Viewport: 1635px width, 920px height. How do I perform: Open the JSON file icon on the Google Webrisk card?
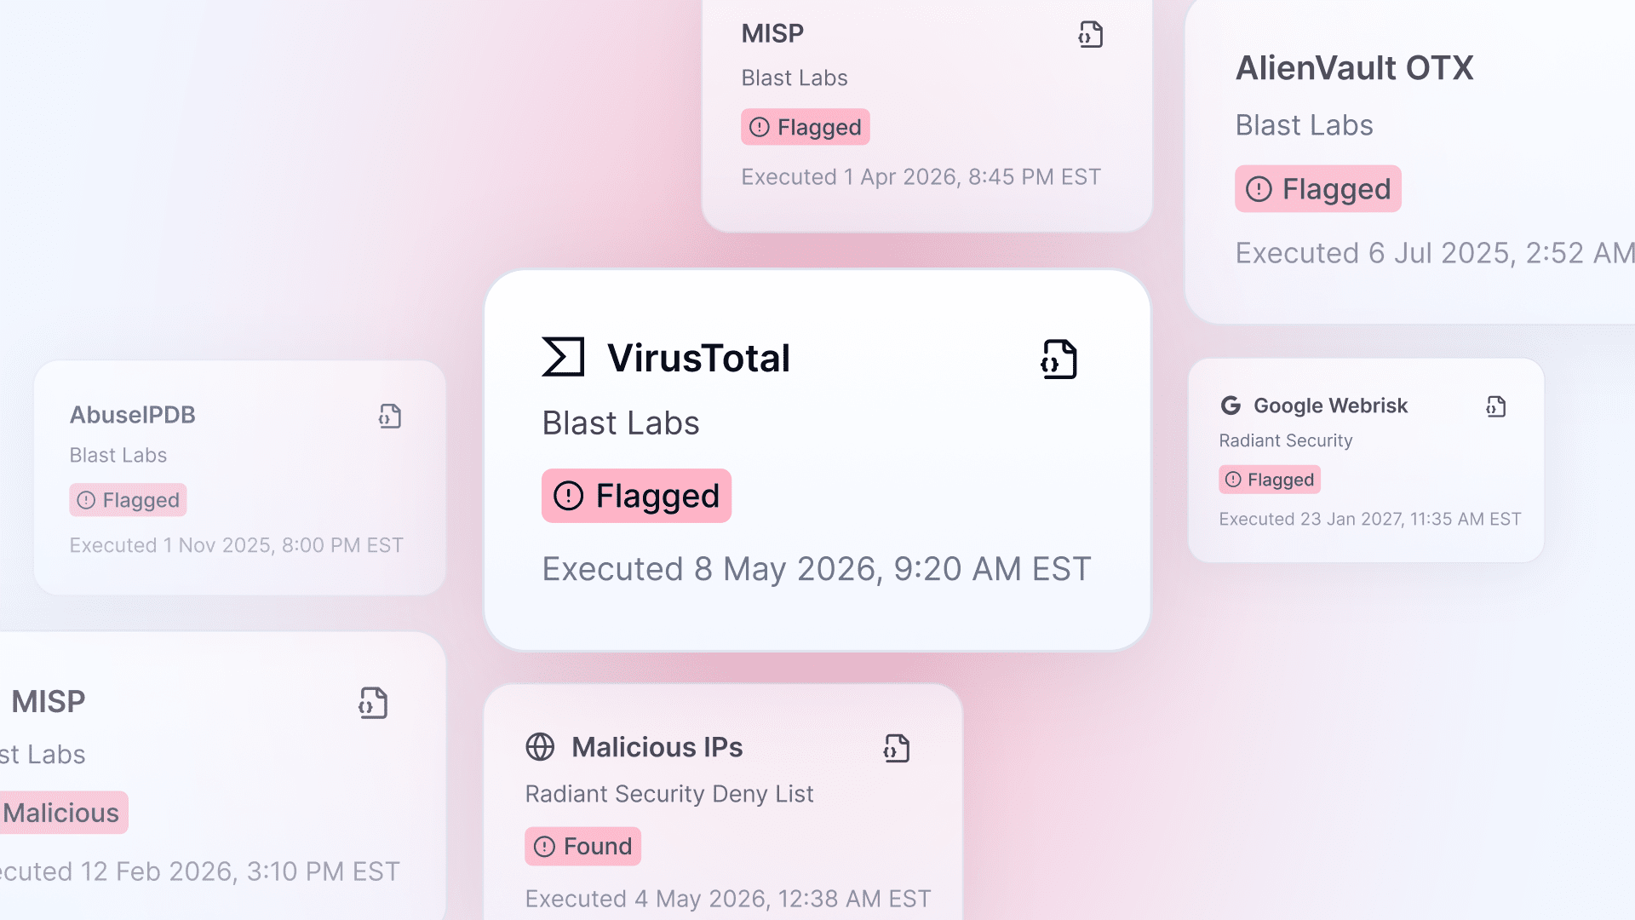click(1496, 406)
